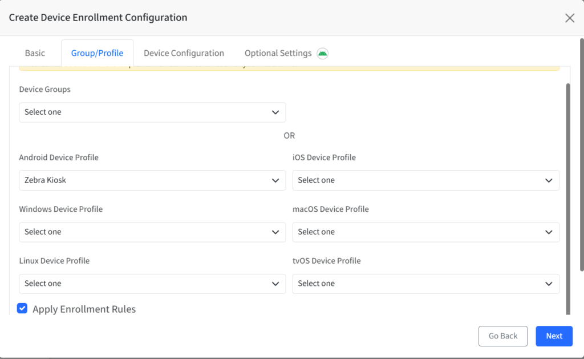Close the Create Device Enrollment Configuration dialog
Image resolution: width=584 pixels, height=359 pixels.
pos(569,18)
